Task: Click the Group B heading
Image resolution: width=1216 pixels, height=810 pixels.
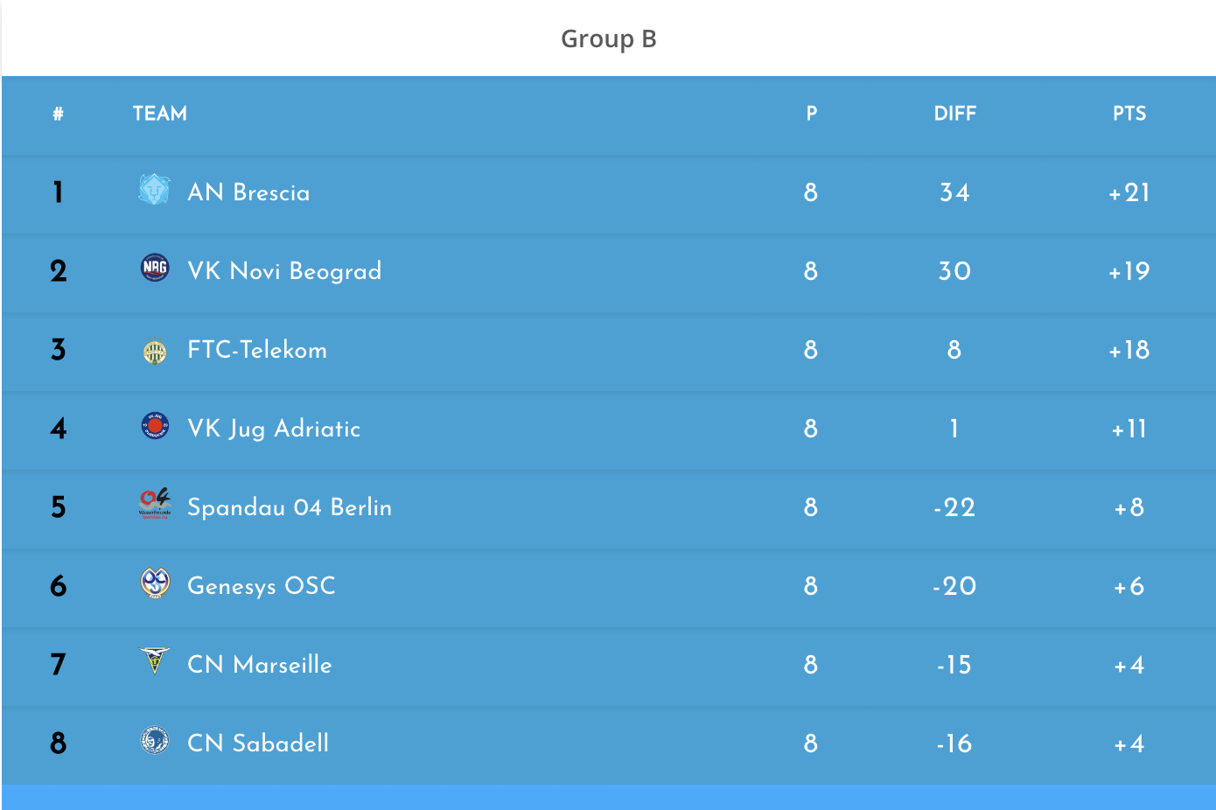Action: coord(609,38)
